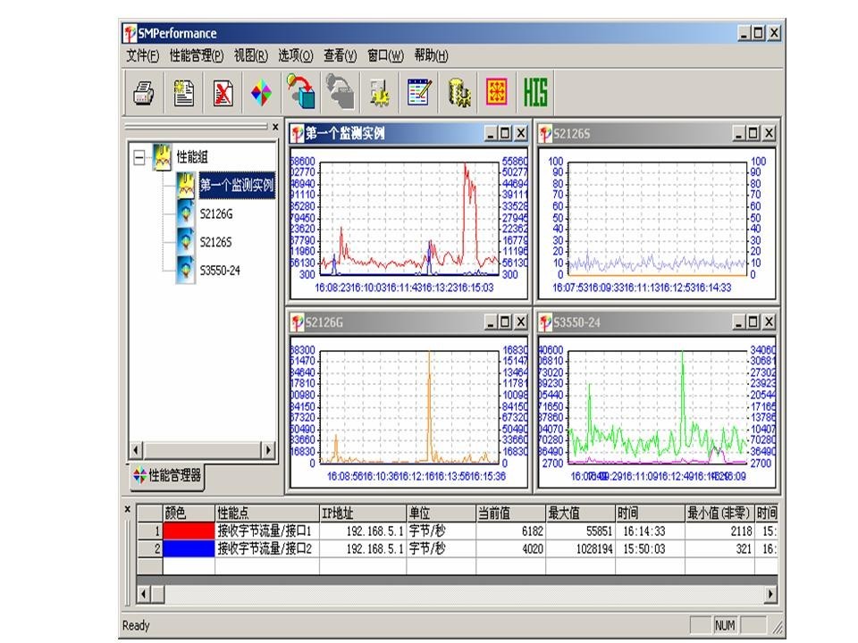Click the blue color swatch in row 2

[x=188, y=548]
